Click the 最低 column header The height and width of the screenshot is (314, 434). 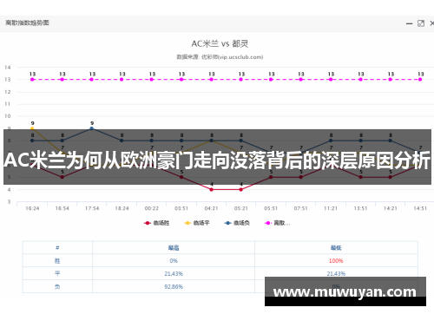[x=336, y=248]
